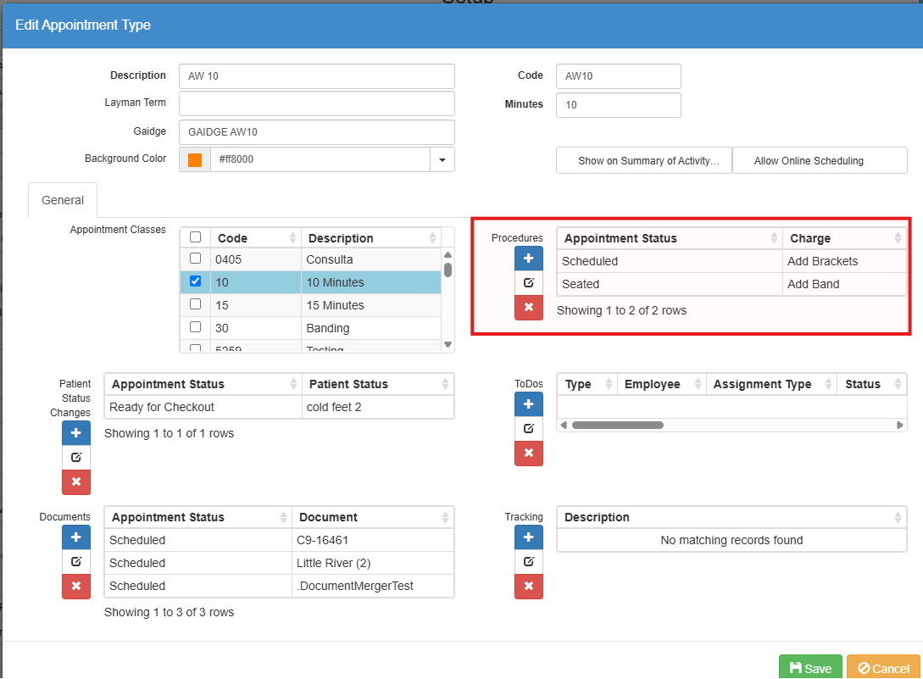The height and width of the screenshot is (679, 923).
Task: Check the 15 Minutes class
Action: (196, 303)
